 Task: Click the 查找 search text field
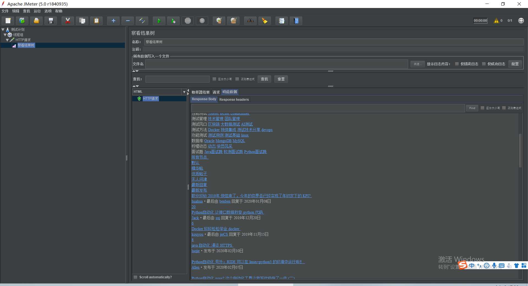click(x=177, y=79)
